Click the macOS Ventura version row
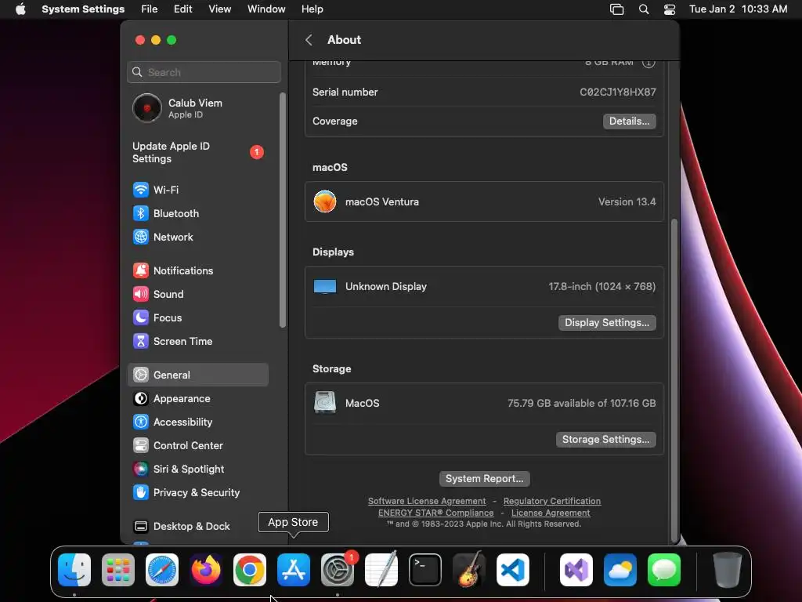Screen dimensions: 802x602 click(x=484, y=201)
